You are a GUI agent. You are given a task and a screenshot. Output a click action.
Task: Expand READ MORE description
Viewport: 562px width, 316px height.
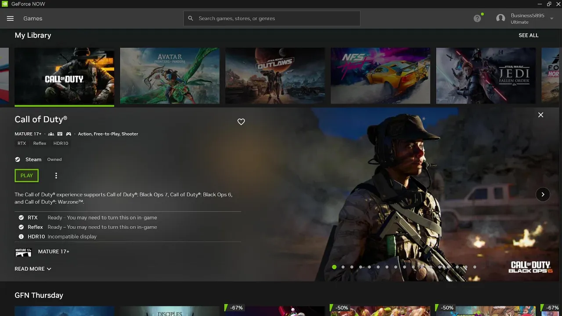(33, 269)
